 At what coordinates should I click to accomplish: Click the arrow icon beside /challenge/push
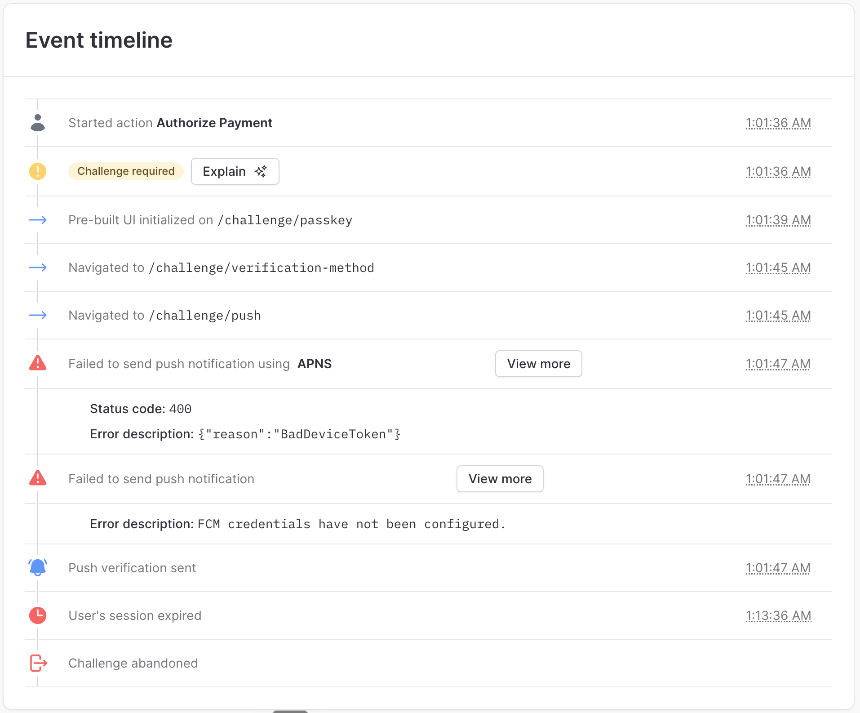(x=38, y=315)
